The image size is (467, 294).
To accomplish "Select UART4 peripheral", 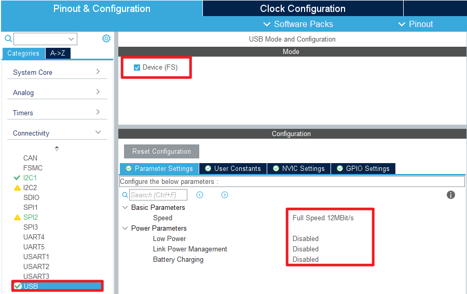I will click(x=34, y=237).
